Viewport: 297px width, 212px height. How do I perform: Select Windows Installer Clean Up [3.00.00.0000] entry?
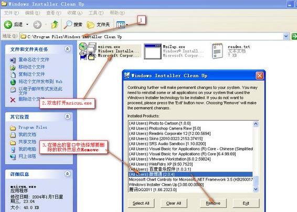point(190,185)
